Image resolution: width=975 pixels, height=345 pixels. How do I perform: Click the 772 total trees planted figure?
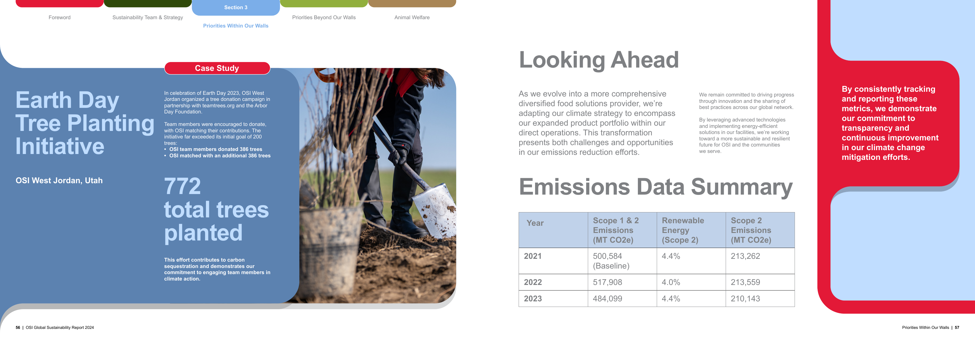click(216, 209)
